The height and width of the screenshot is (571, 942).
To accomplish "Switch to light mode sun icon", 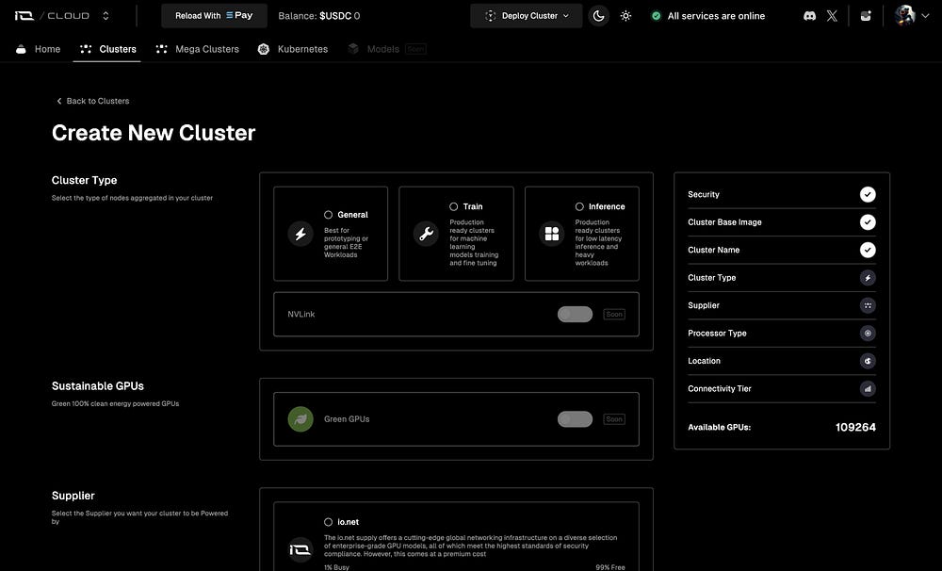I will coord(626,16).
